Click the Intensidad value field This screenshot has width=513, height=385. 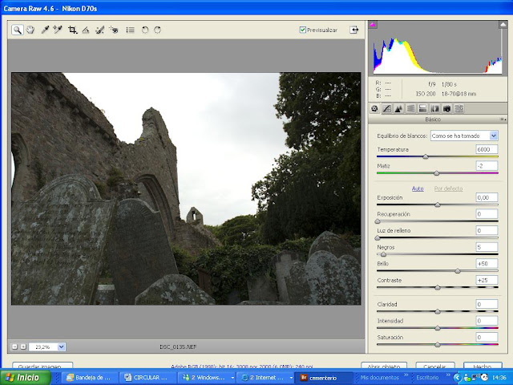(x=487, y=321)
